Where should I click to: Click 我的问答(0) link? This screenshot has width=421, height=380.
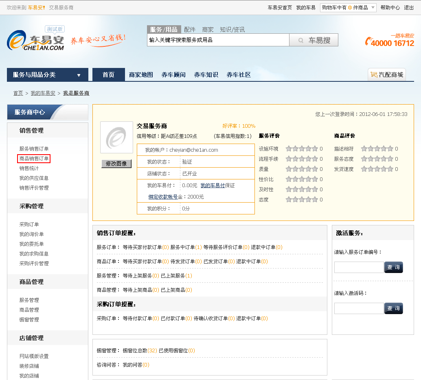click(x=136, y=365)
